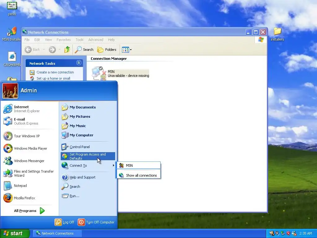Open My Computer
This screenshot has width=317, height=238.
[88, 135]
